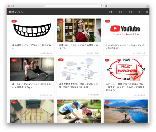Open a new tab with the plus button
The height and width of the screenshot is (132, 156).
pos(148,7)
